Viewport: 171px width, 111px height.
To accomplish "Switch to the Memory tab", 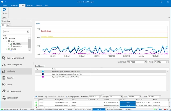I will point(30,6).
